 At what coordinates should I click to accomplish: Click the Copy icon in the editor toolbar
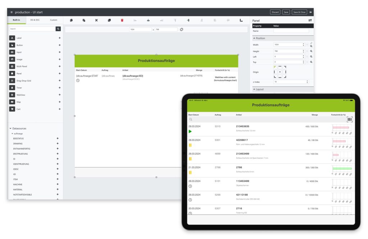point(72,20)
